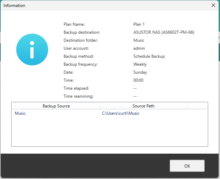The image size is (220, 179).
Task: Click the Time reamining label
Action: pyautogui.click(x=78, y=96)
